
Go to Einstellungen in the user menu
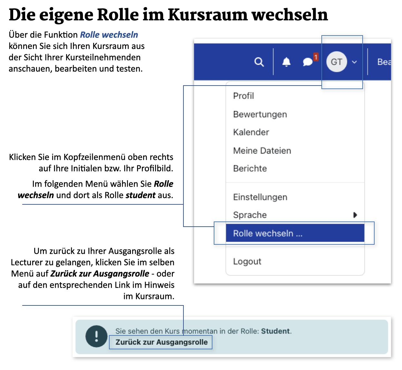click(260, 197)
